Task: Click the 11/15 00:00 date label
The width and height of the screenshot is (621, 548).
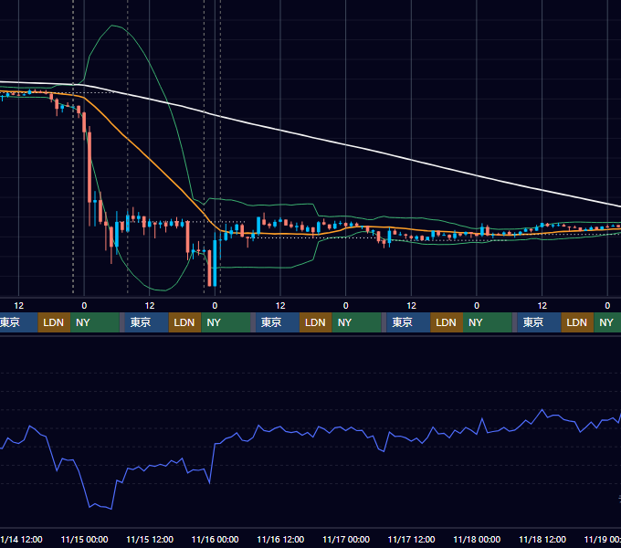Action: [84, 539]
